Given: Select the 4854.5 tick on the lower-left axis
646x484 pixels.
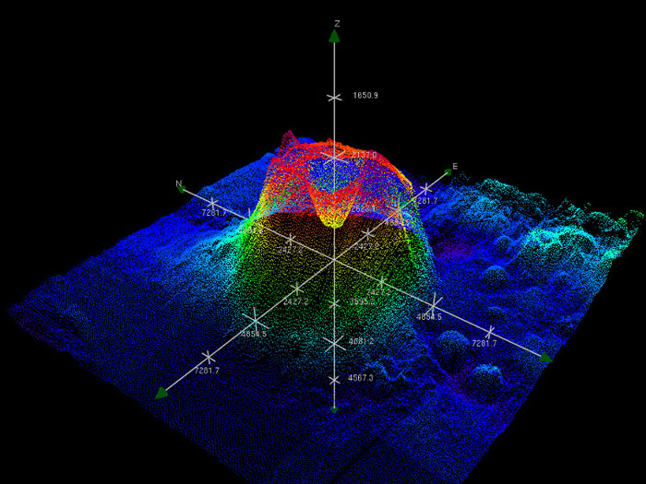Looking at the screenshot, I should click(256, 320).
